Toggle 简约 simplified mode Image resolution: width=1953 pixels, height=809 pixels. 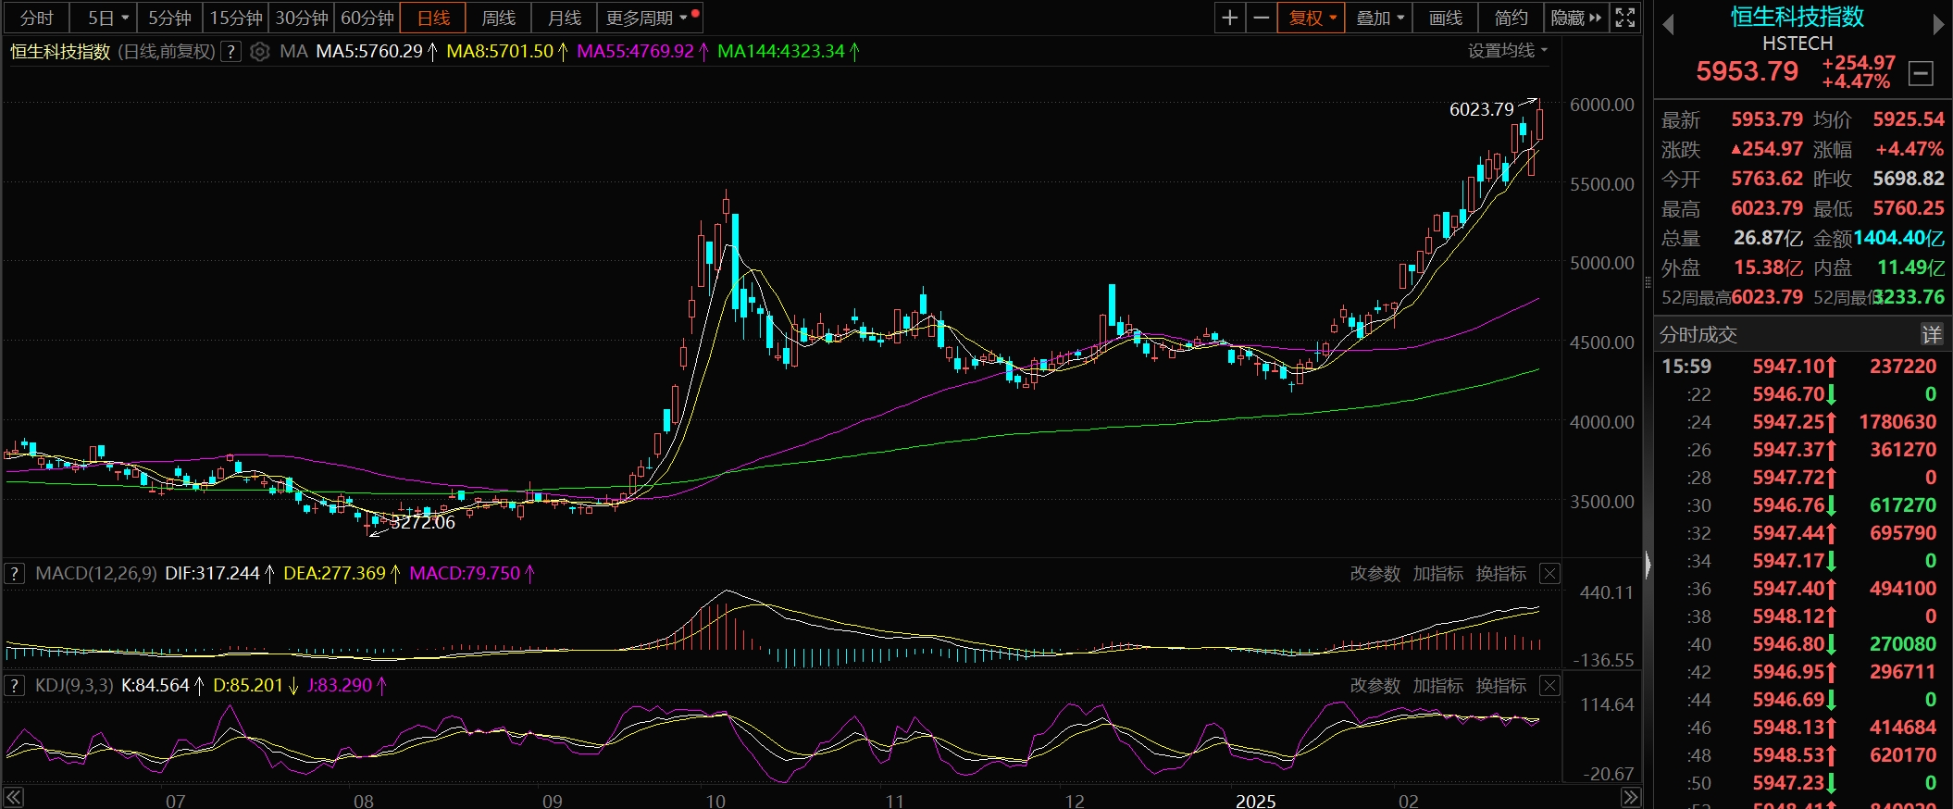point(1511,18)
